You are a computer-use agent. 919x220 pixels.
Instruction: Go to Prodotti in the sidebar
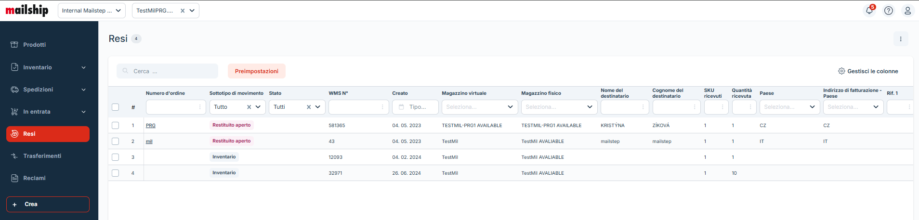click(35, 45)
